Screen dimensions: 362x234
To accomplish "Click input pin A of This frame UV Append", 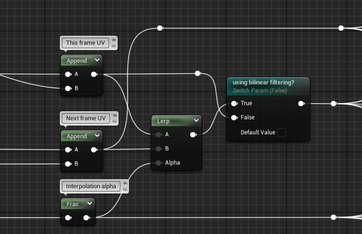I will tap(68, 75).
